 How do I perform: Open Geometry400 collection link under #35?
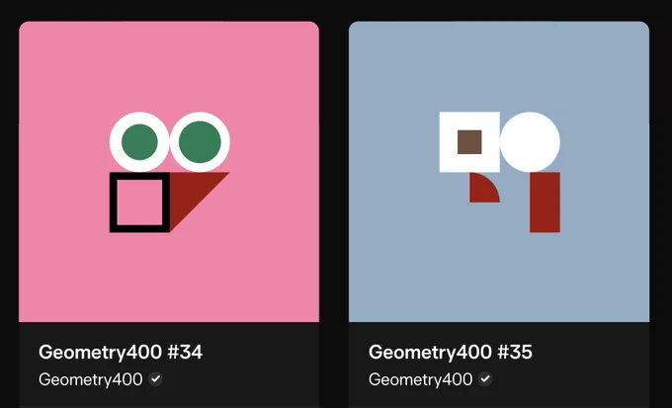tap(420, 379)
